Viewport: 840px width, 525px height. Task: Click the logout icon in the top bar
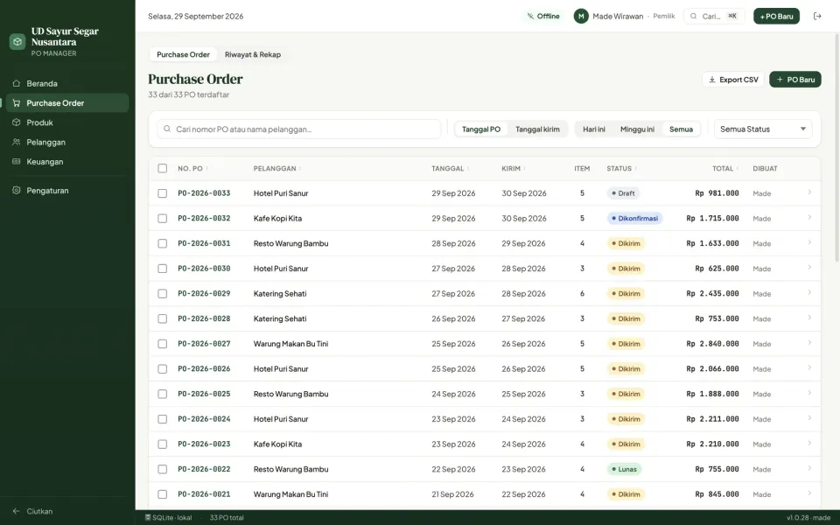click(817, 16)
